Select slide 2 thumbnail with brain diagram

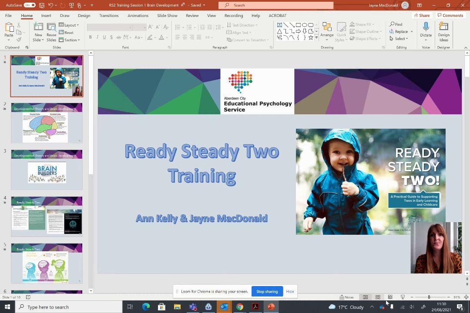click(47, 123)
